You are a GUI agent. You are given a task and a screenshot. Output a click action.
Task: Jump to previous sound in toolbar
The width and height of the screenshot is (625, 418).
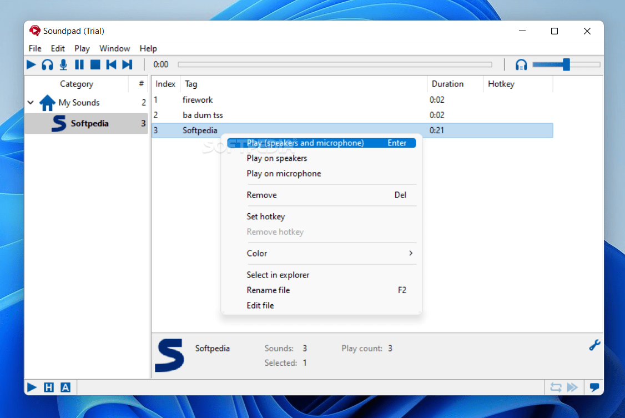(x=111, y=64)
